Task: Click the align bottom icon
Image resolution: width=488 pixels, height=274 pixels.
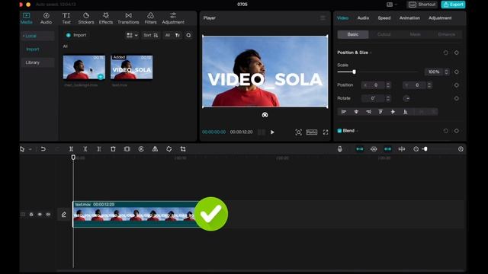Action: [405, 112]
